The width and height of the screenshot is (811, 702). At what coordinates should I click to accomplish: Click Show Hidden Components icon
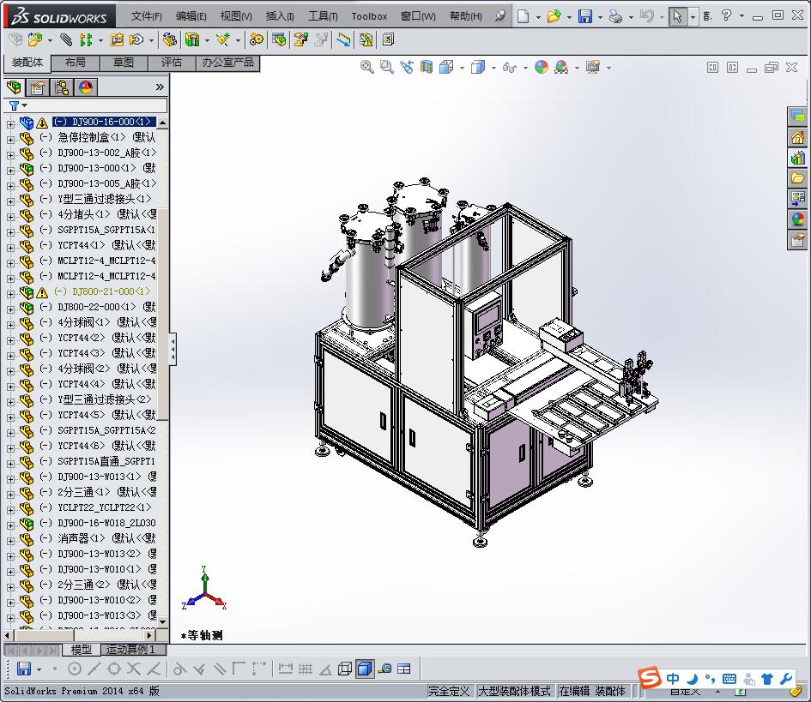coord(169,39)
